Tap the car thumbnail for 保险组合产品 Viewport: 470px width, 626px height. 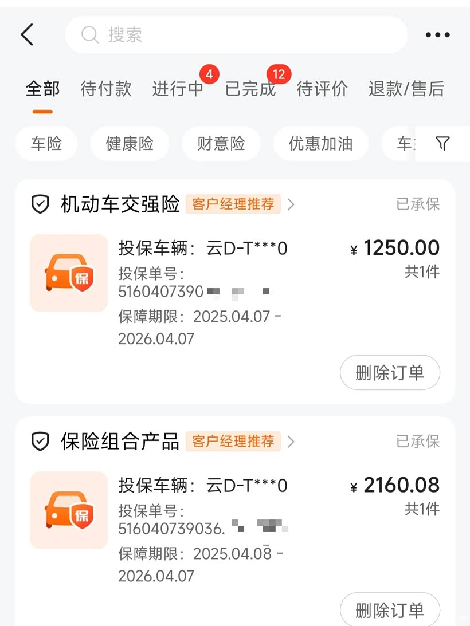click(x=69, y=510)
